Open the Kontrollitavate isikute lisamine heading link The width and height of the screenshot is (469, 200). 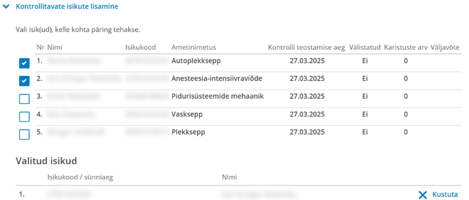[67, 6]
